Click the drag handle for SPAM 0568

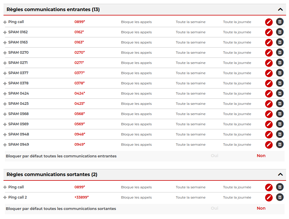5,114
